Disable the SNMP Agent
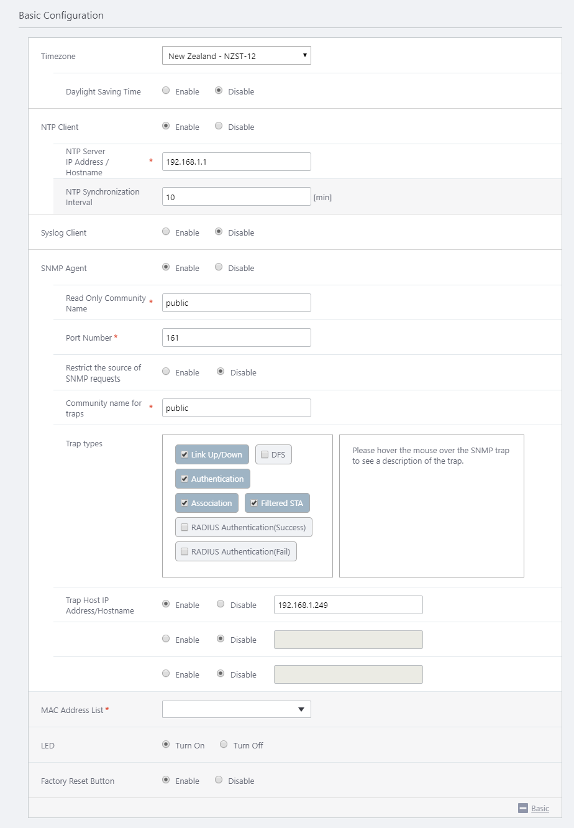The image size is (574, 828). pos(219,267)
